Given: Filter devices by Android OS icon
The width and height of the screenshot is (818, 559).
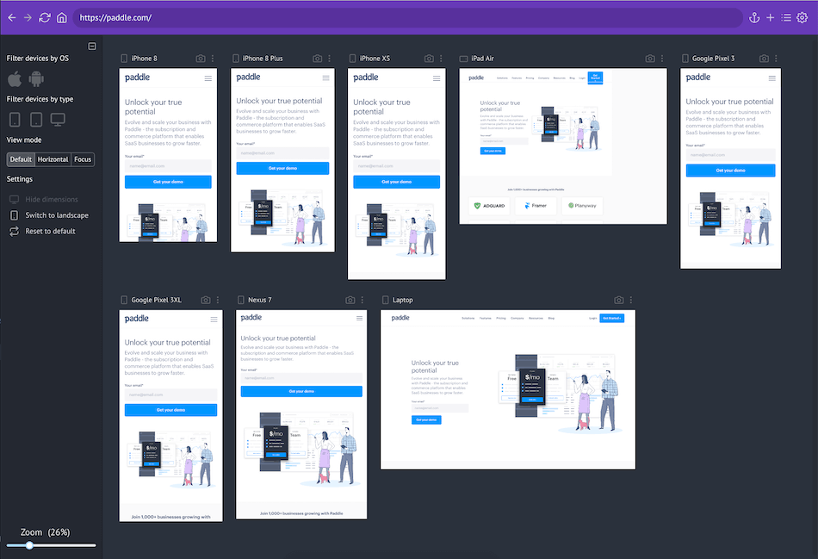Looking at the screenshot, I should [x=36, y=79].
